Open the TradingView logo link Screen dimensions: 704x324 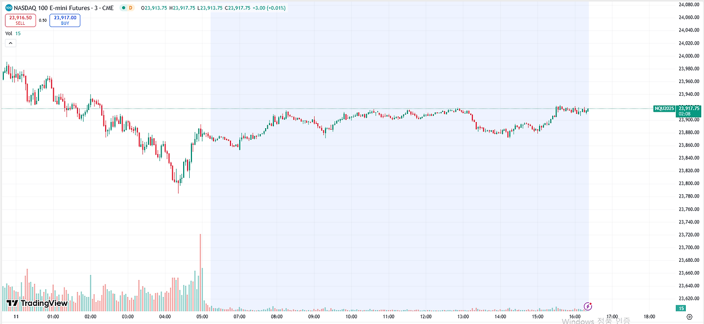pos(37,303)
